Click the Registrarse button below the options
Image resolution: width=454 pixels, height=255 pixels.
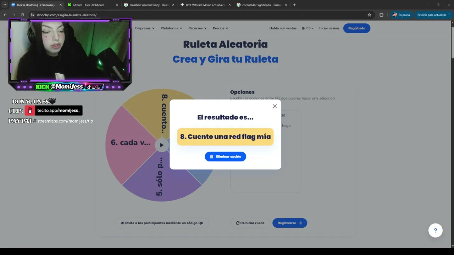tap(290, 223)
